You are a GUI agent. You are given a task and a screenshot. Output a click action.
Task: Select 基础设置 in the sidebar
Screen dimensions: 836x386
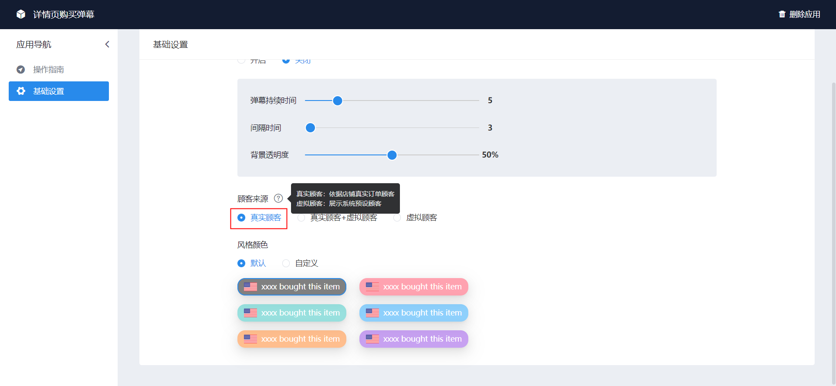(59, 91)
